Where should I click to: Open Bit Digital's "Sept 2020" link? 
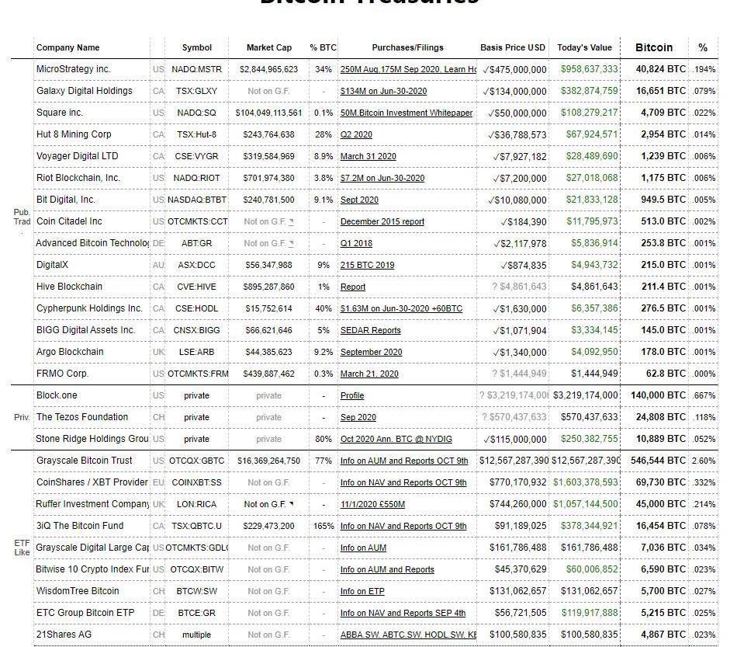359,200
